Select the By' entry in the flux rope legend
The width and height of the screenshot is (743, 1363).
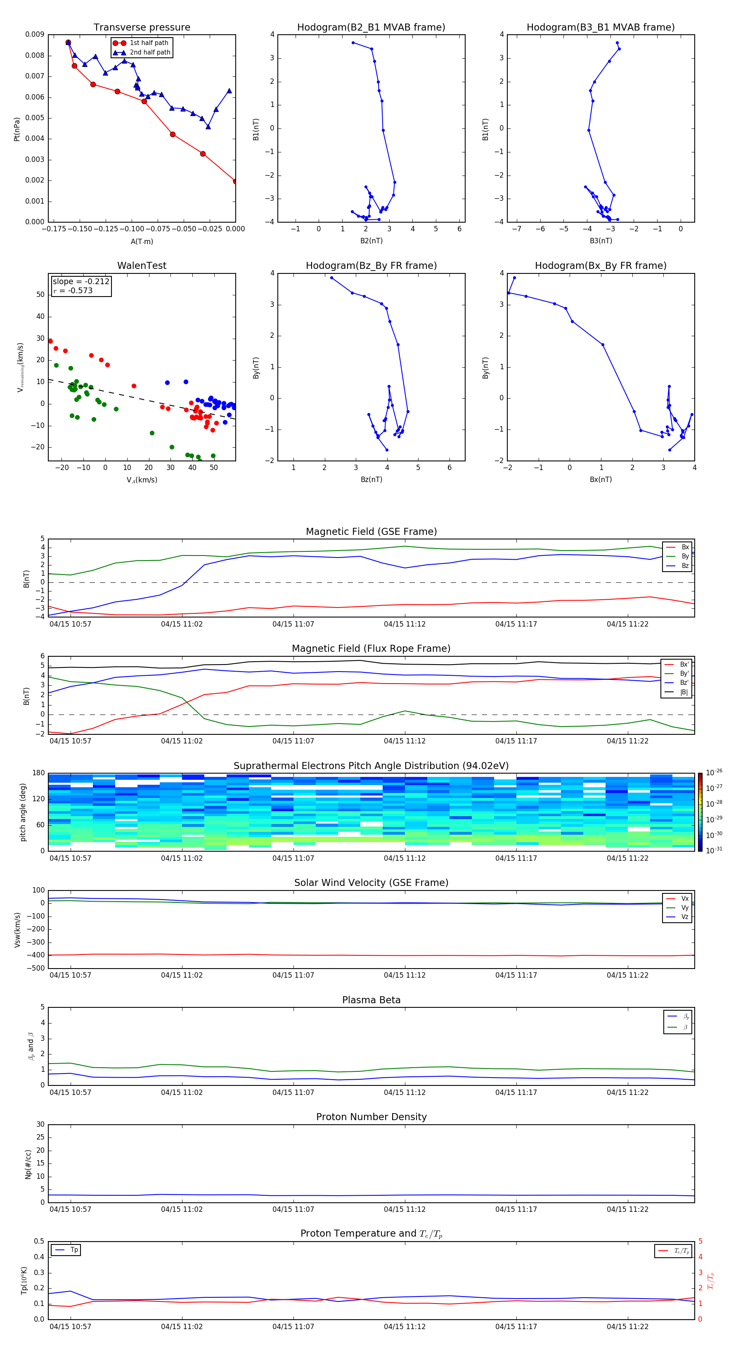point(677,674)
